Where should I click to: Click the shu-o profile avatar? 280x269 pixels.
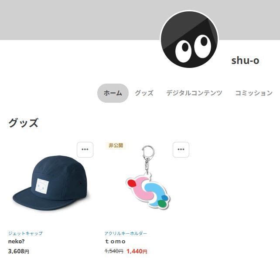(x=189, y=40)
